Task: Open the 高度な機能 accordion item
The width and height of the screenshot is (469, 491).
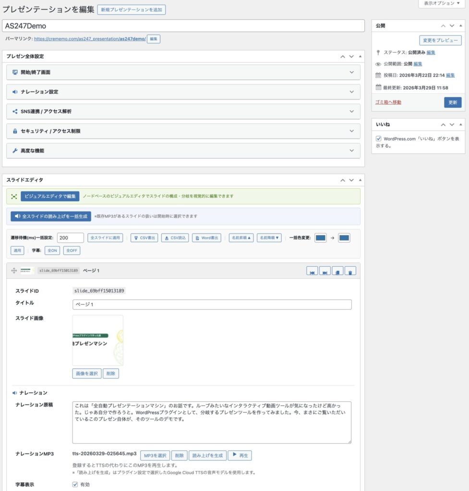Action: [x=183, y=151]
